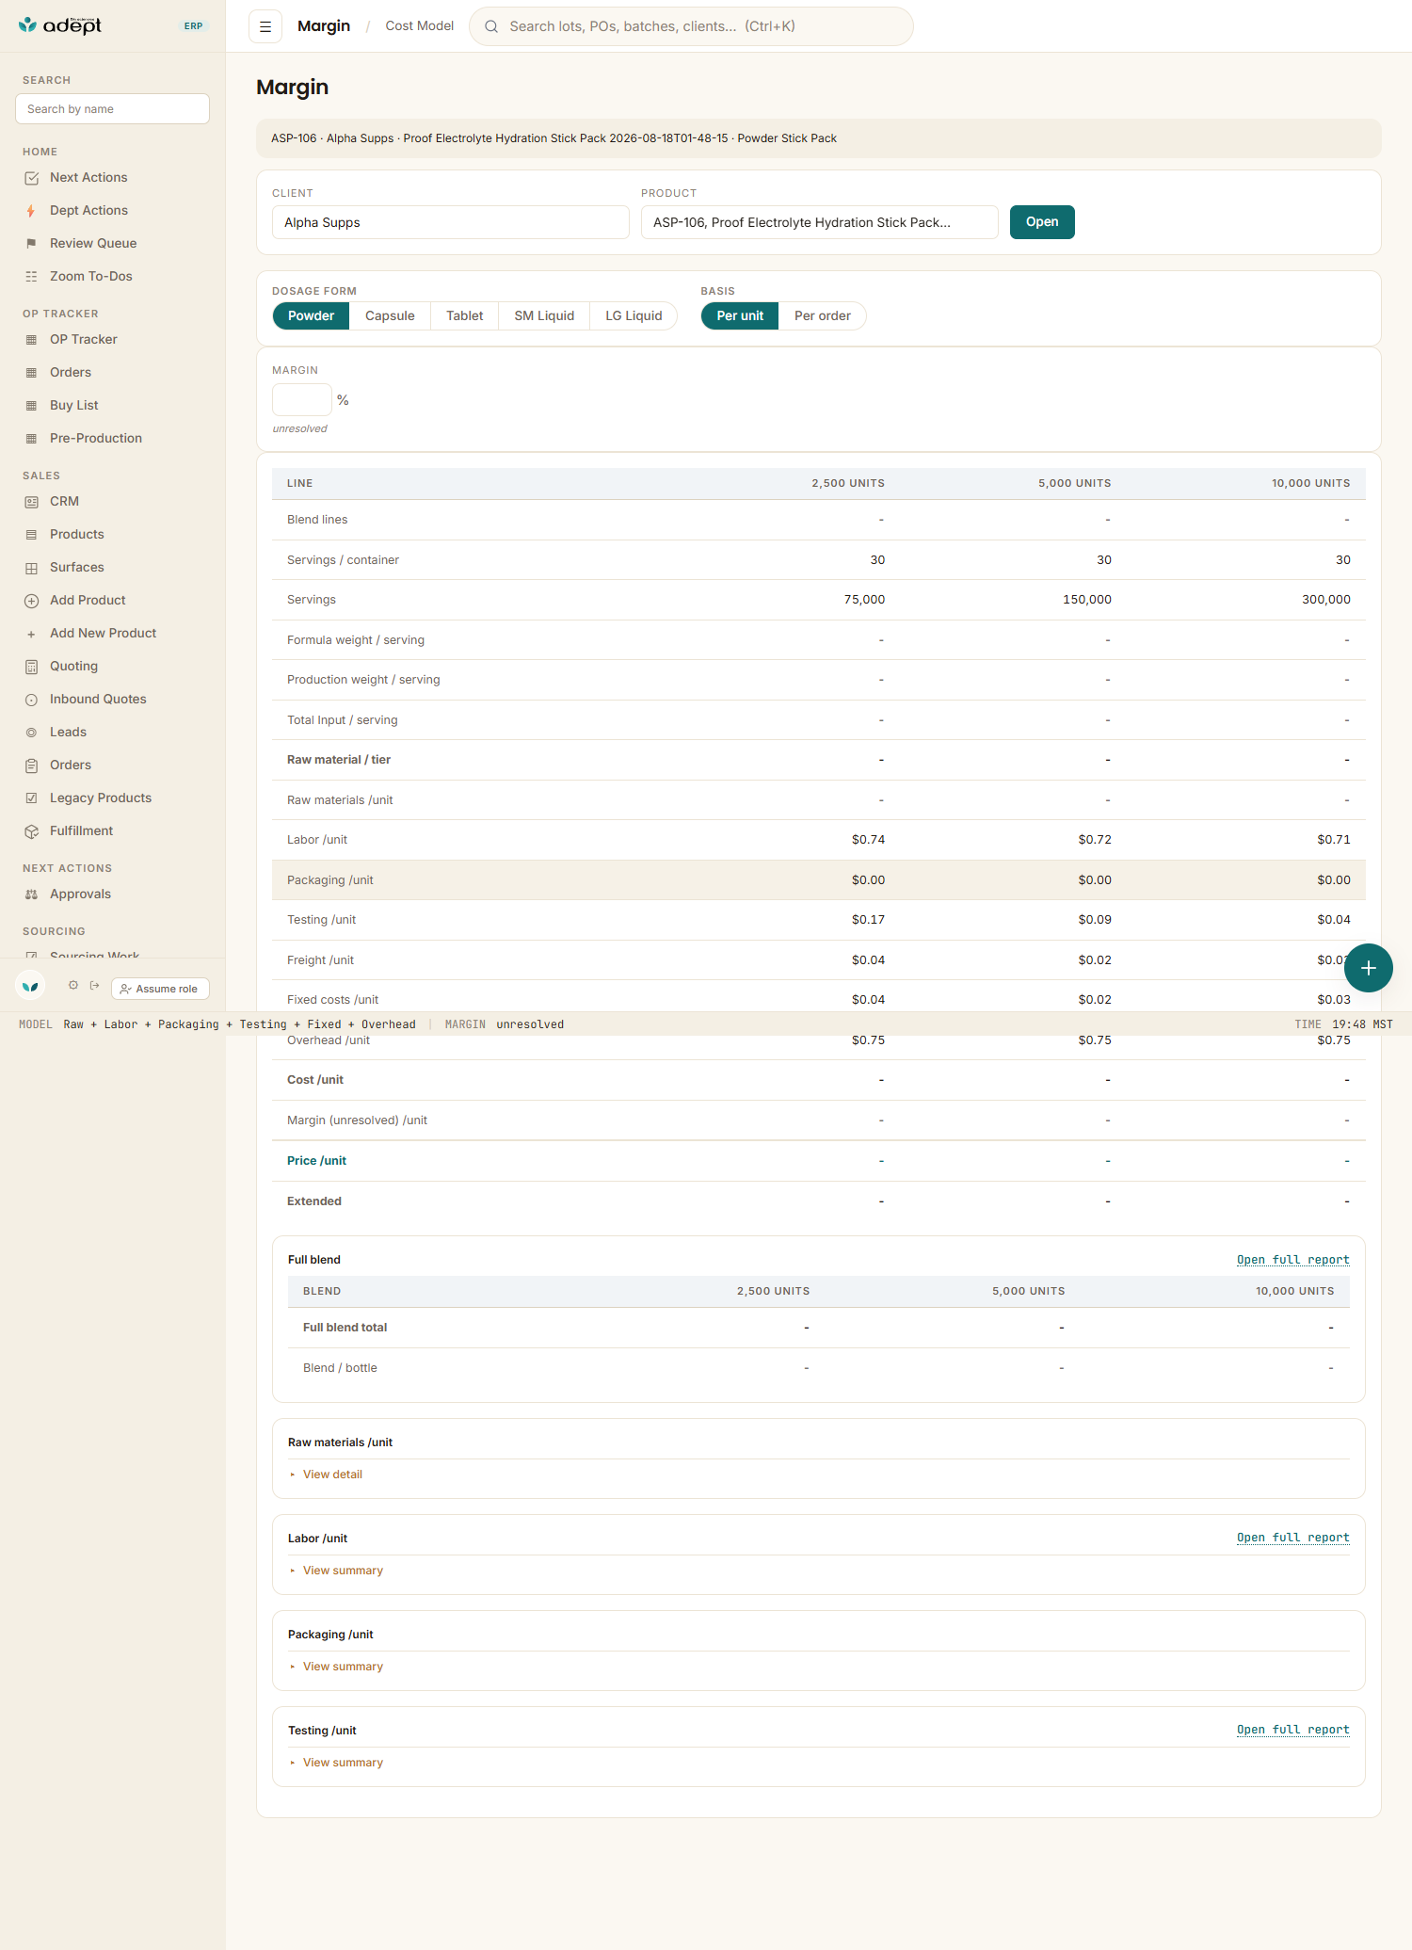Click the Next Actions sidebar icon
1412x1950 pixels.
tap(31, 178)
